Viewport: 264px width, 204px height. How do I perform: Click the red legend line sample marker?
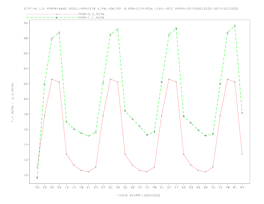pos(57,14)
